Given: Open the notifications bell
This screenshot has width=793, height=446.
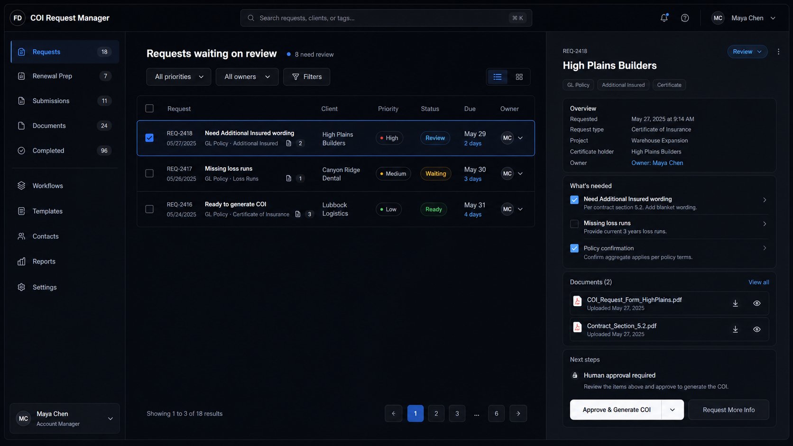Looking at the screenshot, I should pyautogui.click(x=664, y=18).
